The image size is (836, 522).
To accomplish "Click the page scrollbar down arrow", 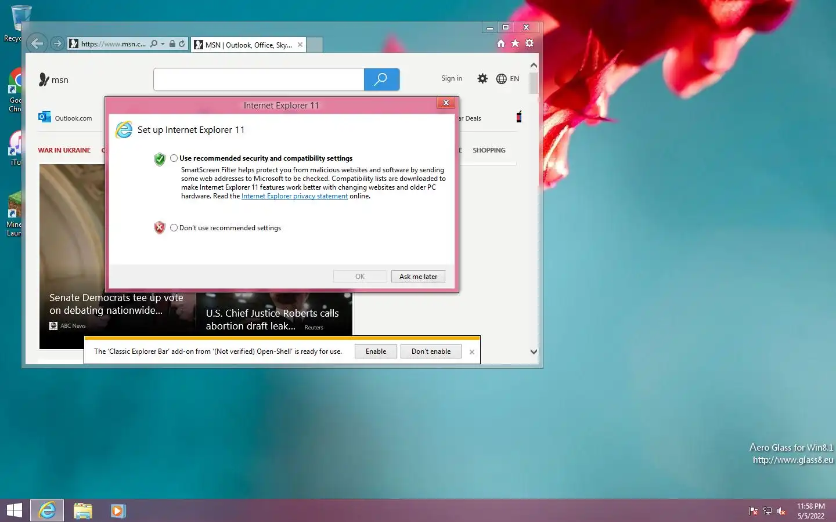I will pyautogui.click(x=534, y=351).
